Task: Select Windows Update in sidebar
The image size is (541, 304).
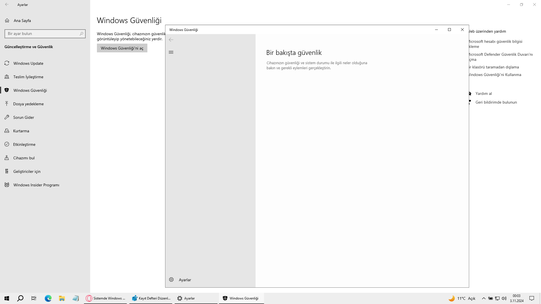Action: (x=28, y=63)
